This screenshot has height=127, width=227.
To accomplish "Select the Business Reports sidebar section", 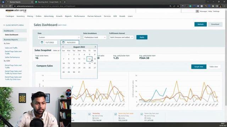I will coord(15,40).
